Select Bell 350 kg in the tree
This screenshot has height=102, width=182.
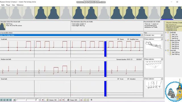(175, 46)
